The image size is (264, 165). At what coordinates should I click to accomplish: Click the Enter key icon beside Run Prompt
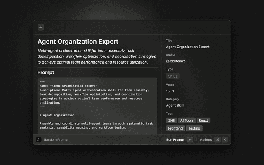(190, 140)
